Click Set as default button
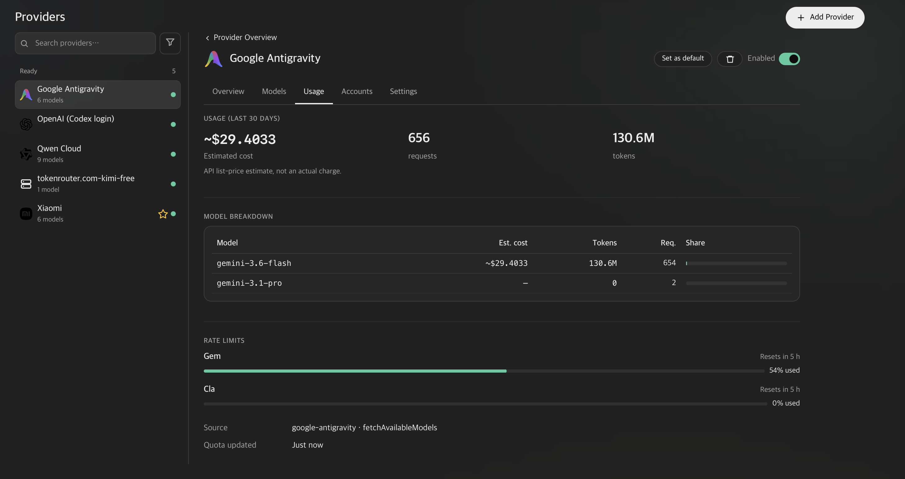This screenshot has height=479, width=905. click(x=683, y=59)
